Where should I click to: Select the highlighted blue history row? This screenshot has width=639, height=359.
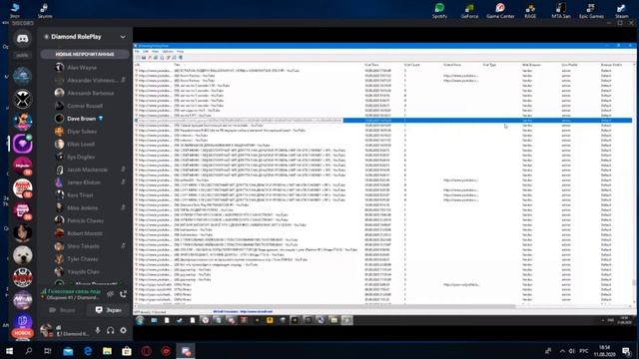click(383, 121)
